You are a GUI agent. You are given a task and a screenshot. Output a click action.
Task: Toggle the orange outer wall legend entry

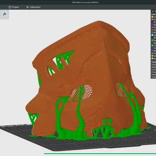pyautogui.click(x=154, y=19)
